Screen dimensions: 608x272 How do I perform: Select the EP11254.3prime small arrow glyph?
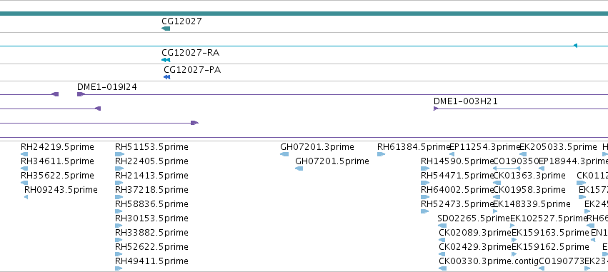452,154
